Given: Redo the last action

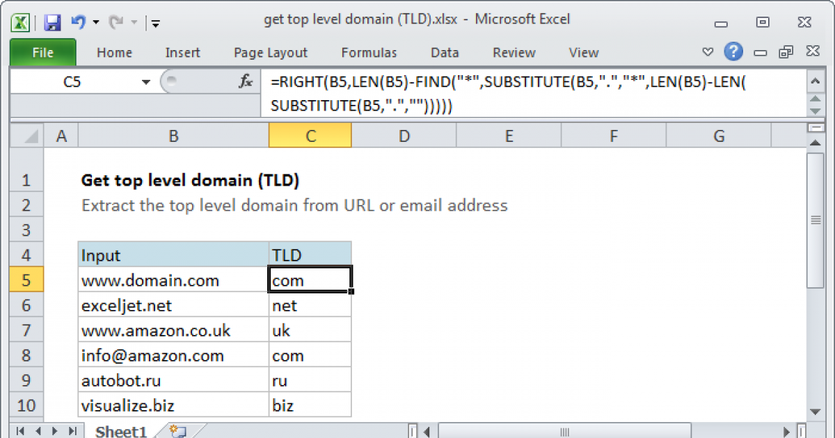Looking at the screenshot, I should pyautogui.click(x=118, y=19).
